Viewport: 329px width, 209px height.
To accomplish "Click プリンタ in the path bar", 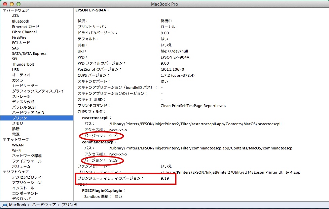I will tap(69, 205).
